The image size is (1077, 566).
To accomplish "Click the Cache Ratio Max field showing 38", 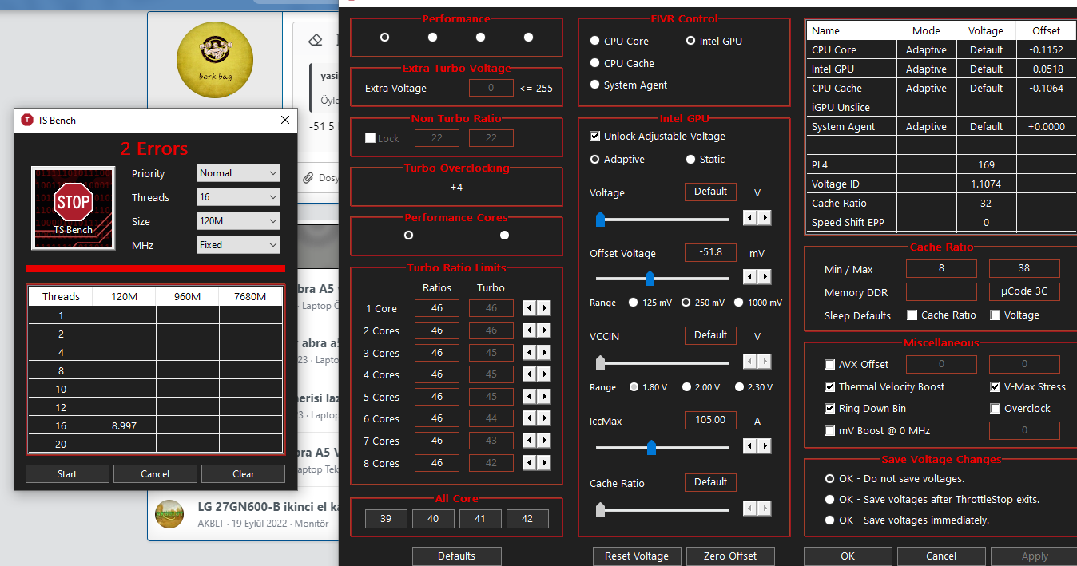I will tap(1024, 269).
